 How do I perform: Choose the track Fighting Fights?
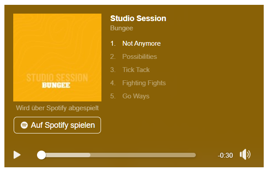coord(138,83)
